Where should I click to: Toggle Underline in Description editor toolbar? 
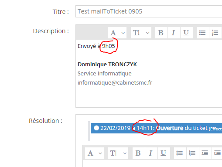click(x=186, y=33)
